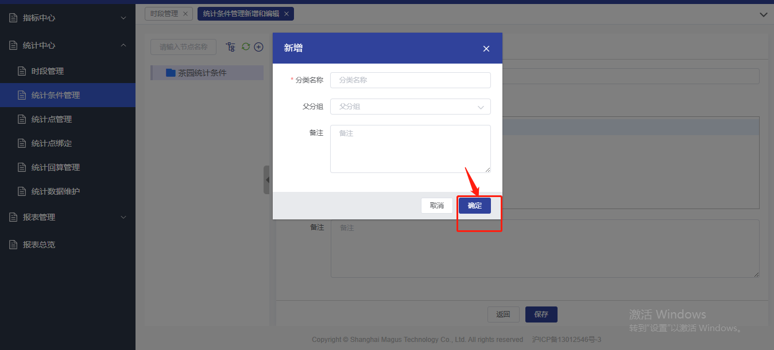Switch to the 时段管理 tab

coord(164,14)
